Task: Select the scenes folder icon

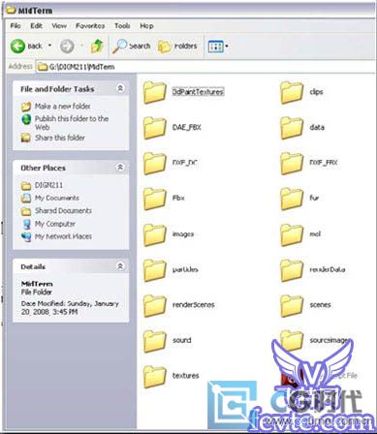Action: point(292,305)
